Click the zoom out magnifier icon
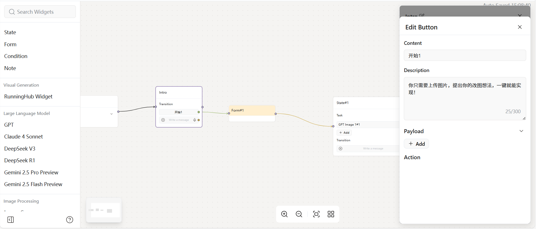 point(299,214)
